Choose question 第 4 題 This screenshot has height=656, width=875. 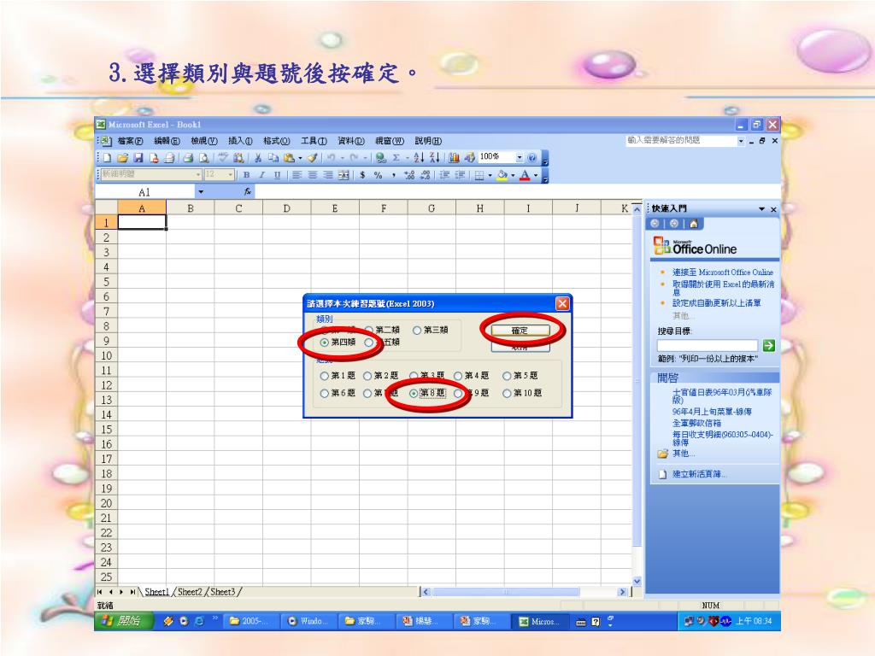(x=458, y=376)
